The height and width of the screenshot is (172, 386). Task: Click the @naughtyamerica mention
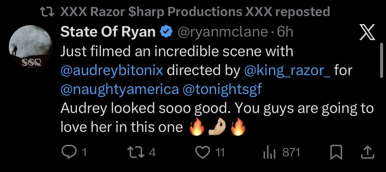tap(120, 89)
